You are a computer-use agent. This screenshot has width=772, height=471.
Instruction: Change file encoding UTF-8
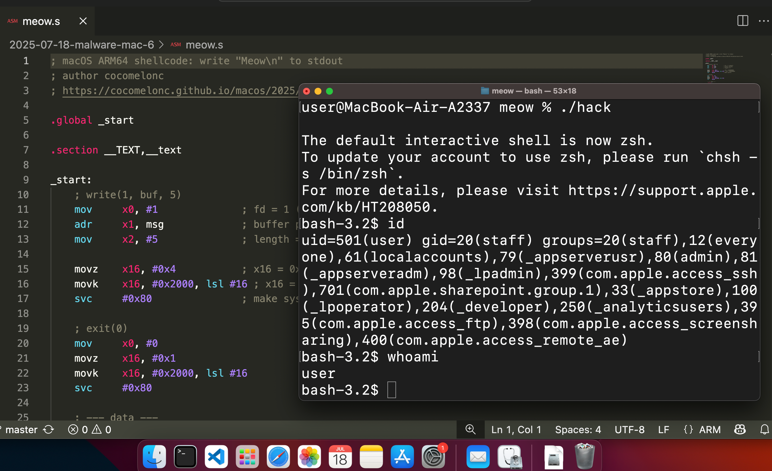click(629, 429)
